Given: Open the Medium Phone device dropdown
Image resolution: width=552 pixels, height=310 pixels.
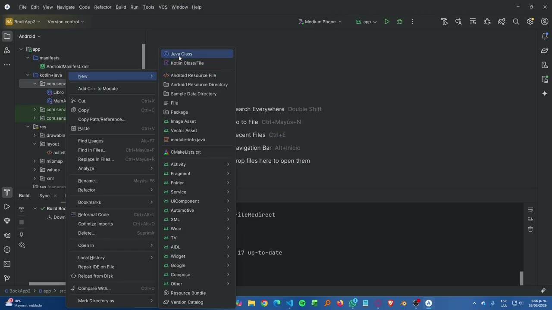Looking at the screenshot, I should click(320, 22).
